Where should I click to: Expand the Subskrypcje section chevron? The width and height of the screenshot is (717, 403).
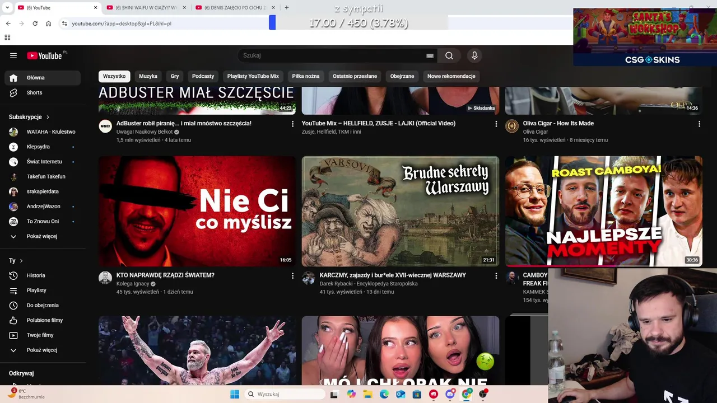[48, 117]
